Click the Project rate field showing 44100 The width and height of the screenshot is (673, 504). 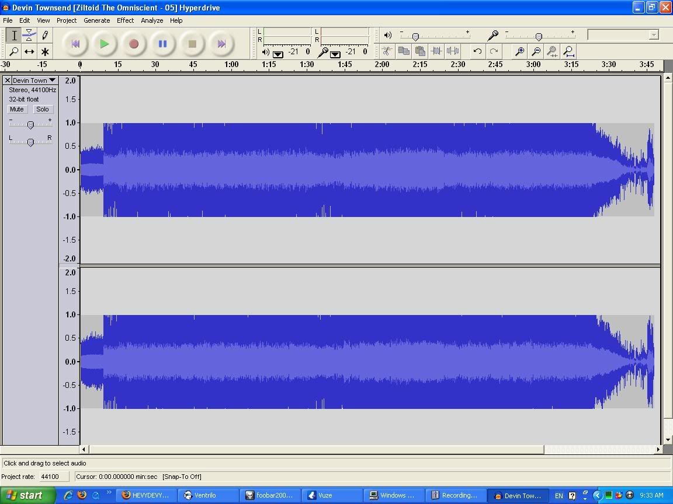(x=54, y=477)
